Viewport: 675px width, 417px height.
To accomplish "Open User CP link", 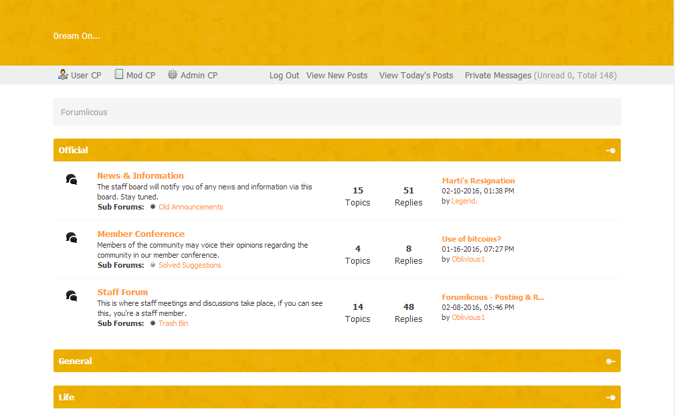I will coord(86,76).
